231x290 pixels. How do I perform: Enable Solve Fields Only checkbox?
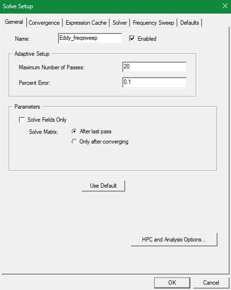click(x=22, y=120)
